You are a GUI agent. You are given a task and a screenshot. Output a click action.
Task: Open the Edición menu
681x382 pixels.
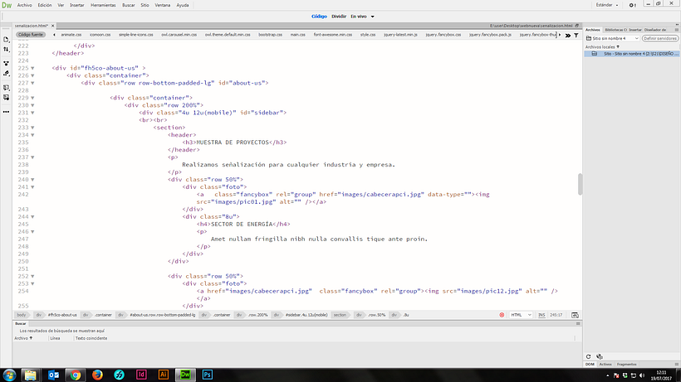pyautogui.click(x=45, y=5)
